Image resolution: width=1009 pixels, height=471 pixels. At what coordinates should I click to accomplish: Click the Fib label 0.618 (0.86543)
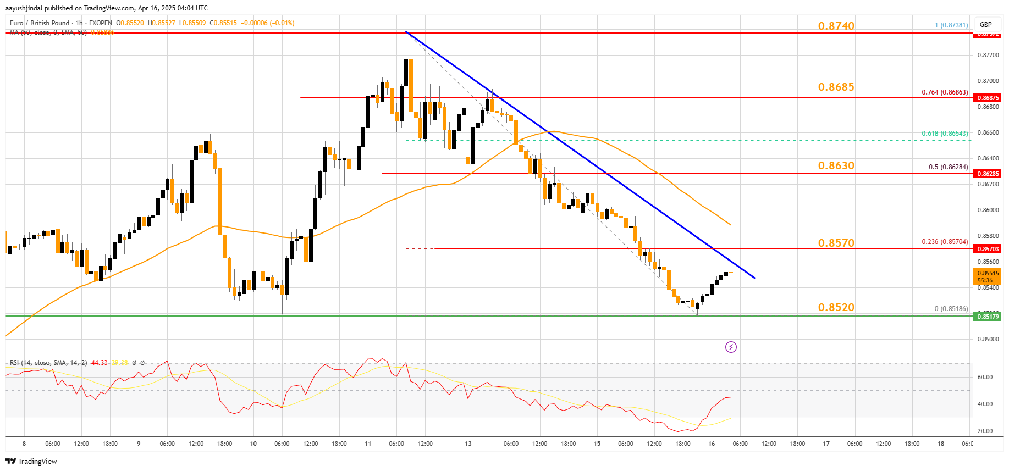(x=945, y=134)
